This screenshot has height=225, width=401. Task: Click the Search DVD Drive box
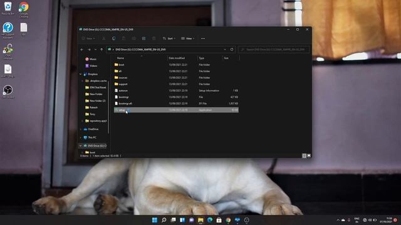tap(274, 49)
